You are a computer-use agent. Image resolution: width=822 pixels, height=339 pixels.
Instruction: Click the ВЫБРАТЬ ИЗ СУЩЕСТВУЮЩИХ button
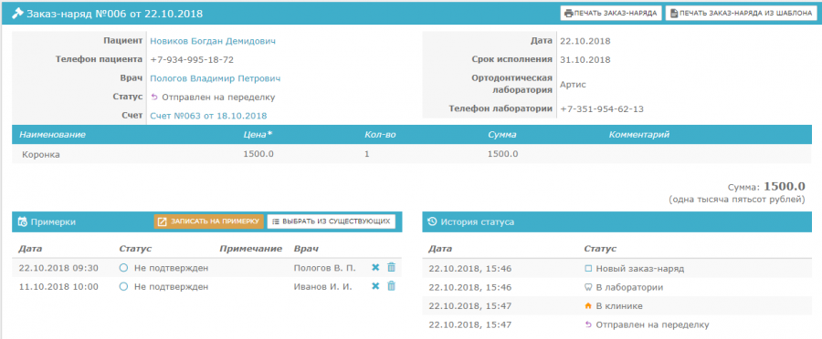pos(331,221)
